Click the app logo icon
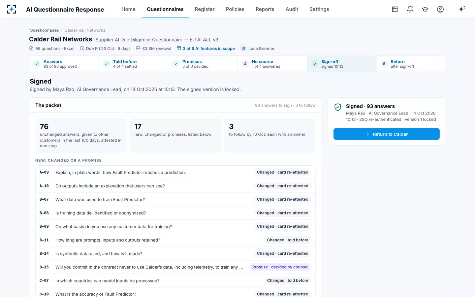Viewport: 475px width, 297px height. (x=12, y=9)
